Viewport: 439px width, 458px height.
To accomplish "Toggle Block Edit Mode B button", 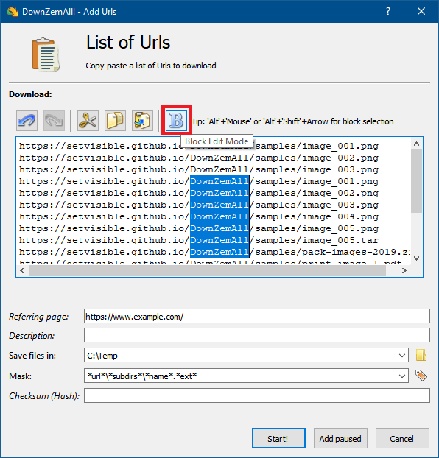I will click(x=177, y=120).
